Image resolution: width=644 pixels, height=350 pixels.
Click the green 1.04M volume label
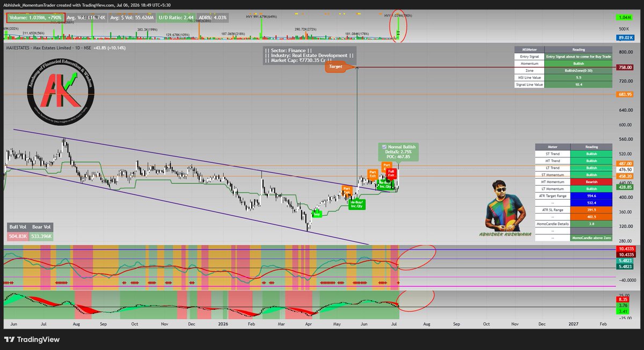pos(624,18)
